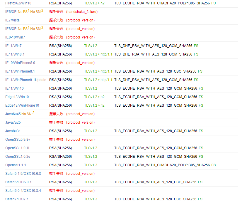The height and width of the screenshot is (203, 242).
Task: Click the protocol_version error in the Safari5.1.9/OSX10.6.8 row
Action: coord(80,173)
